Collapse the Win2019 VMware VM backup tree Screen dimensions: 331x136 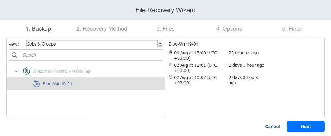point(16,71)
